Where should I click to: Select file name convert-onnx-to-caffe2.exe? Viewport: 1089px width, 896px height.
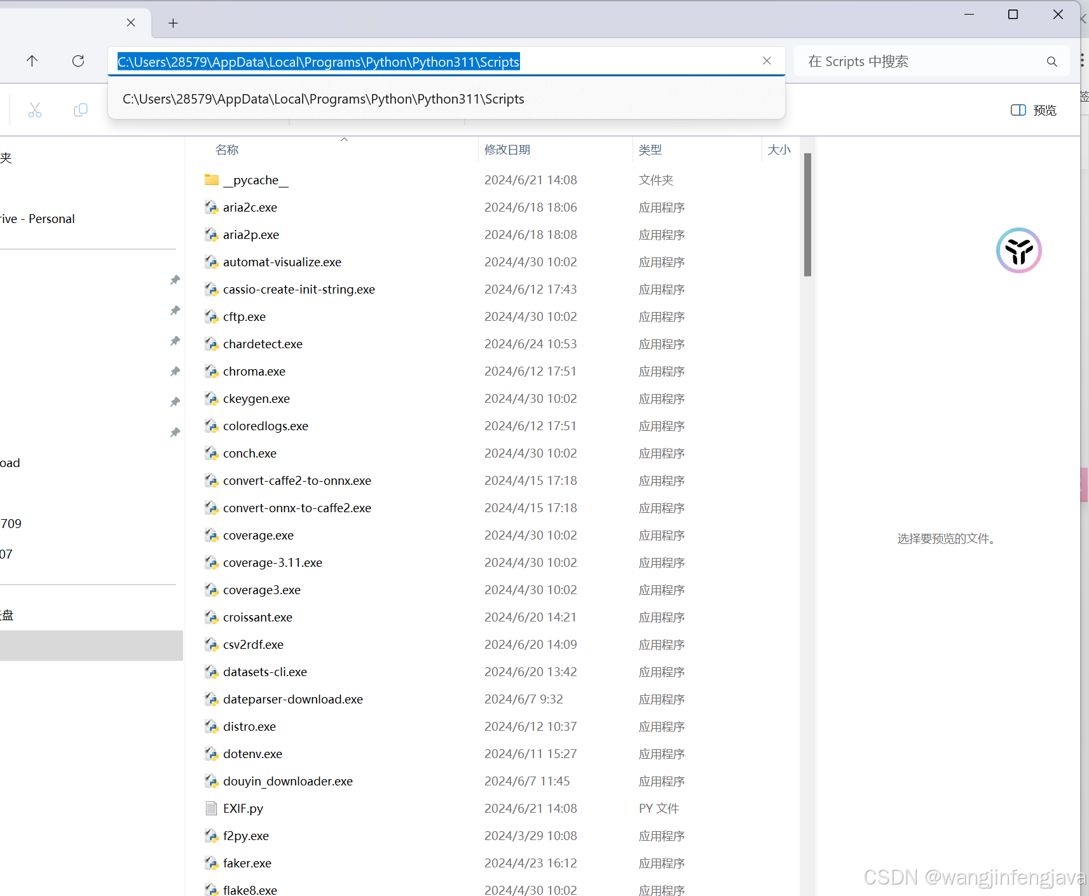297,508
